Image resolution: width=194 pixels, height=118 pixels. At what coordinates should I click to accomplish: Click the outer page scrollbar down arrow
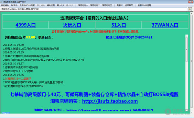point(192,112)
